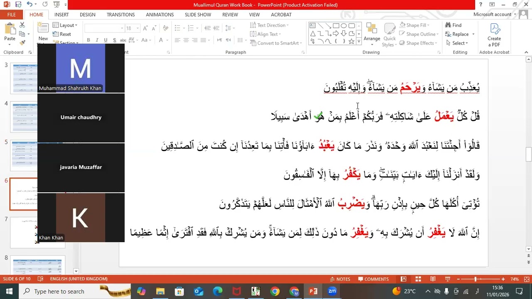Select slide 5 thumbnail

point(24,156)
